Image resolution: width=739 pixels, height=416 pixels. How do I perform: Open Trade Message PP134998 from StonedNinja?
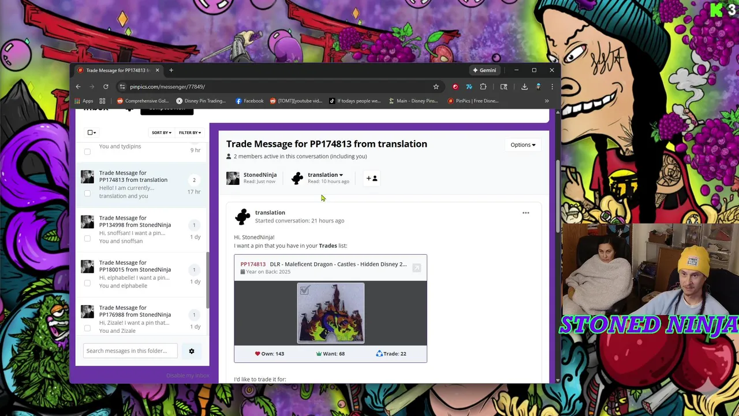click(135, 221)
